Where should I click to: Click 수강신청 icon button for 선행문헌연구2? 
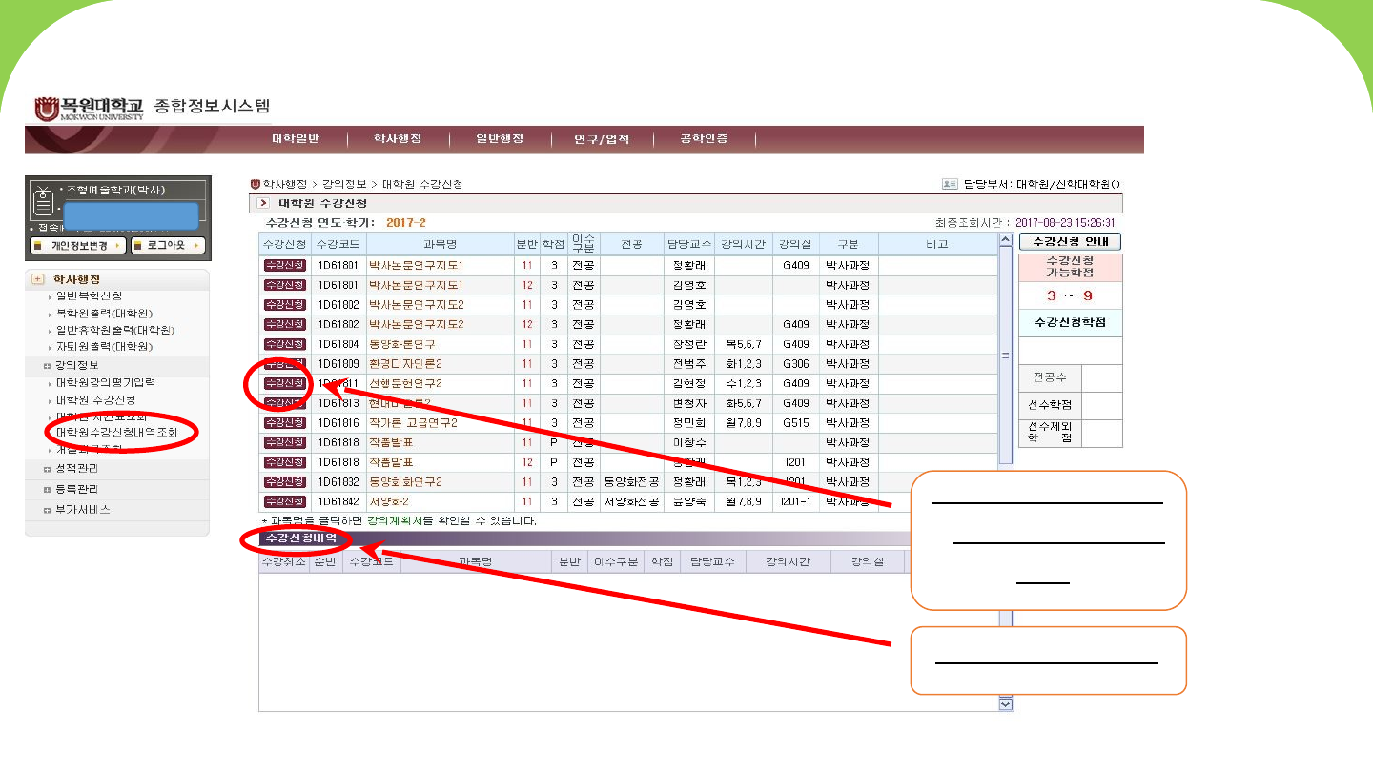(285, 383)
